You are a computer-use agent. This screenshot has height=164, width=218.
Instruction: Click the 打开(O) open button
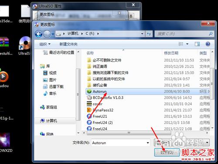click(x=167, y=152)
